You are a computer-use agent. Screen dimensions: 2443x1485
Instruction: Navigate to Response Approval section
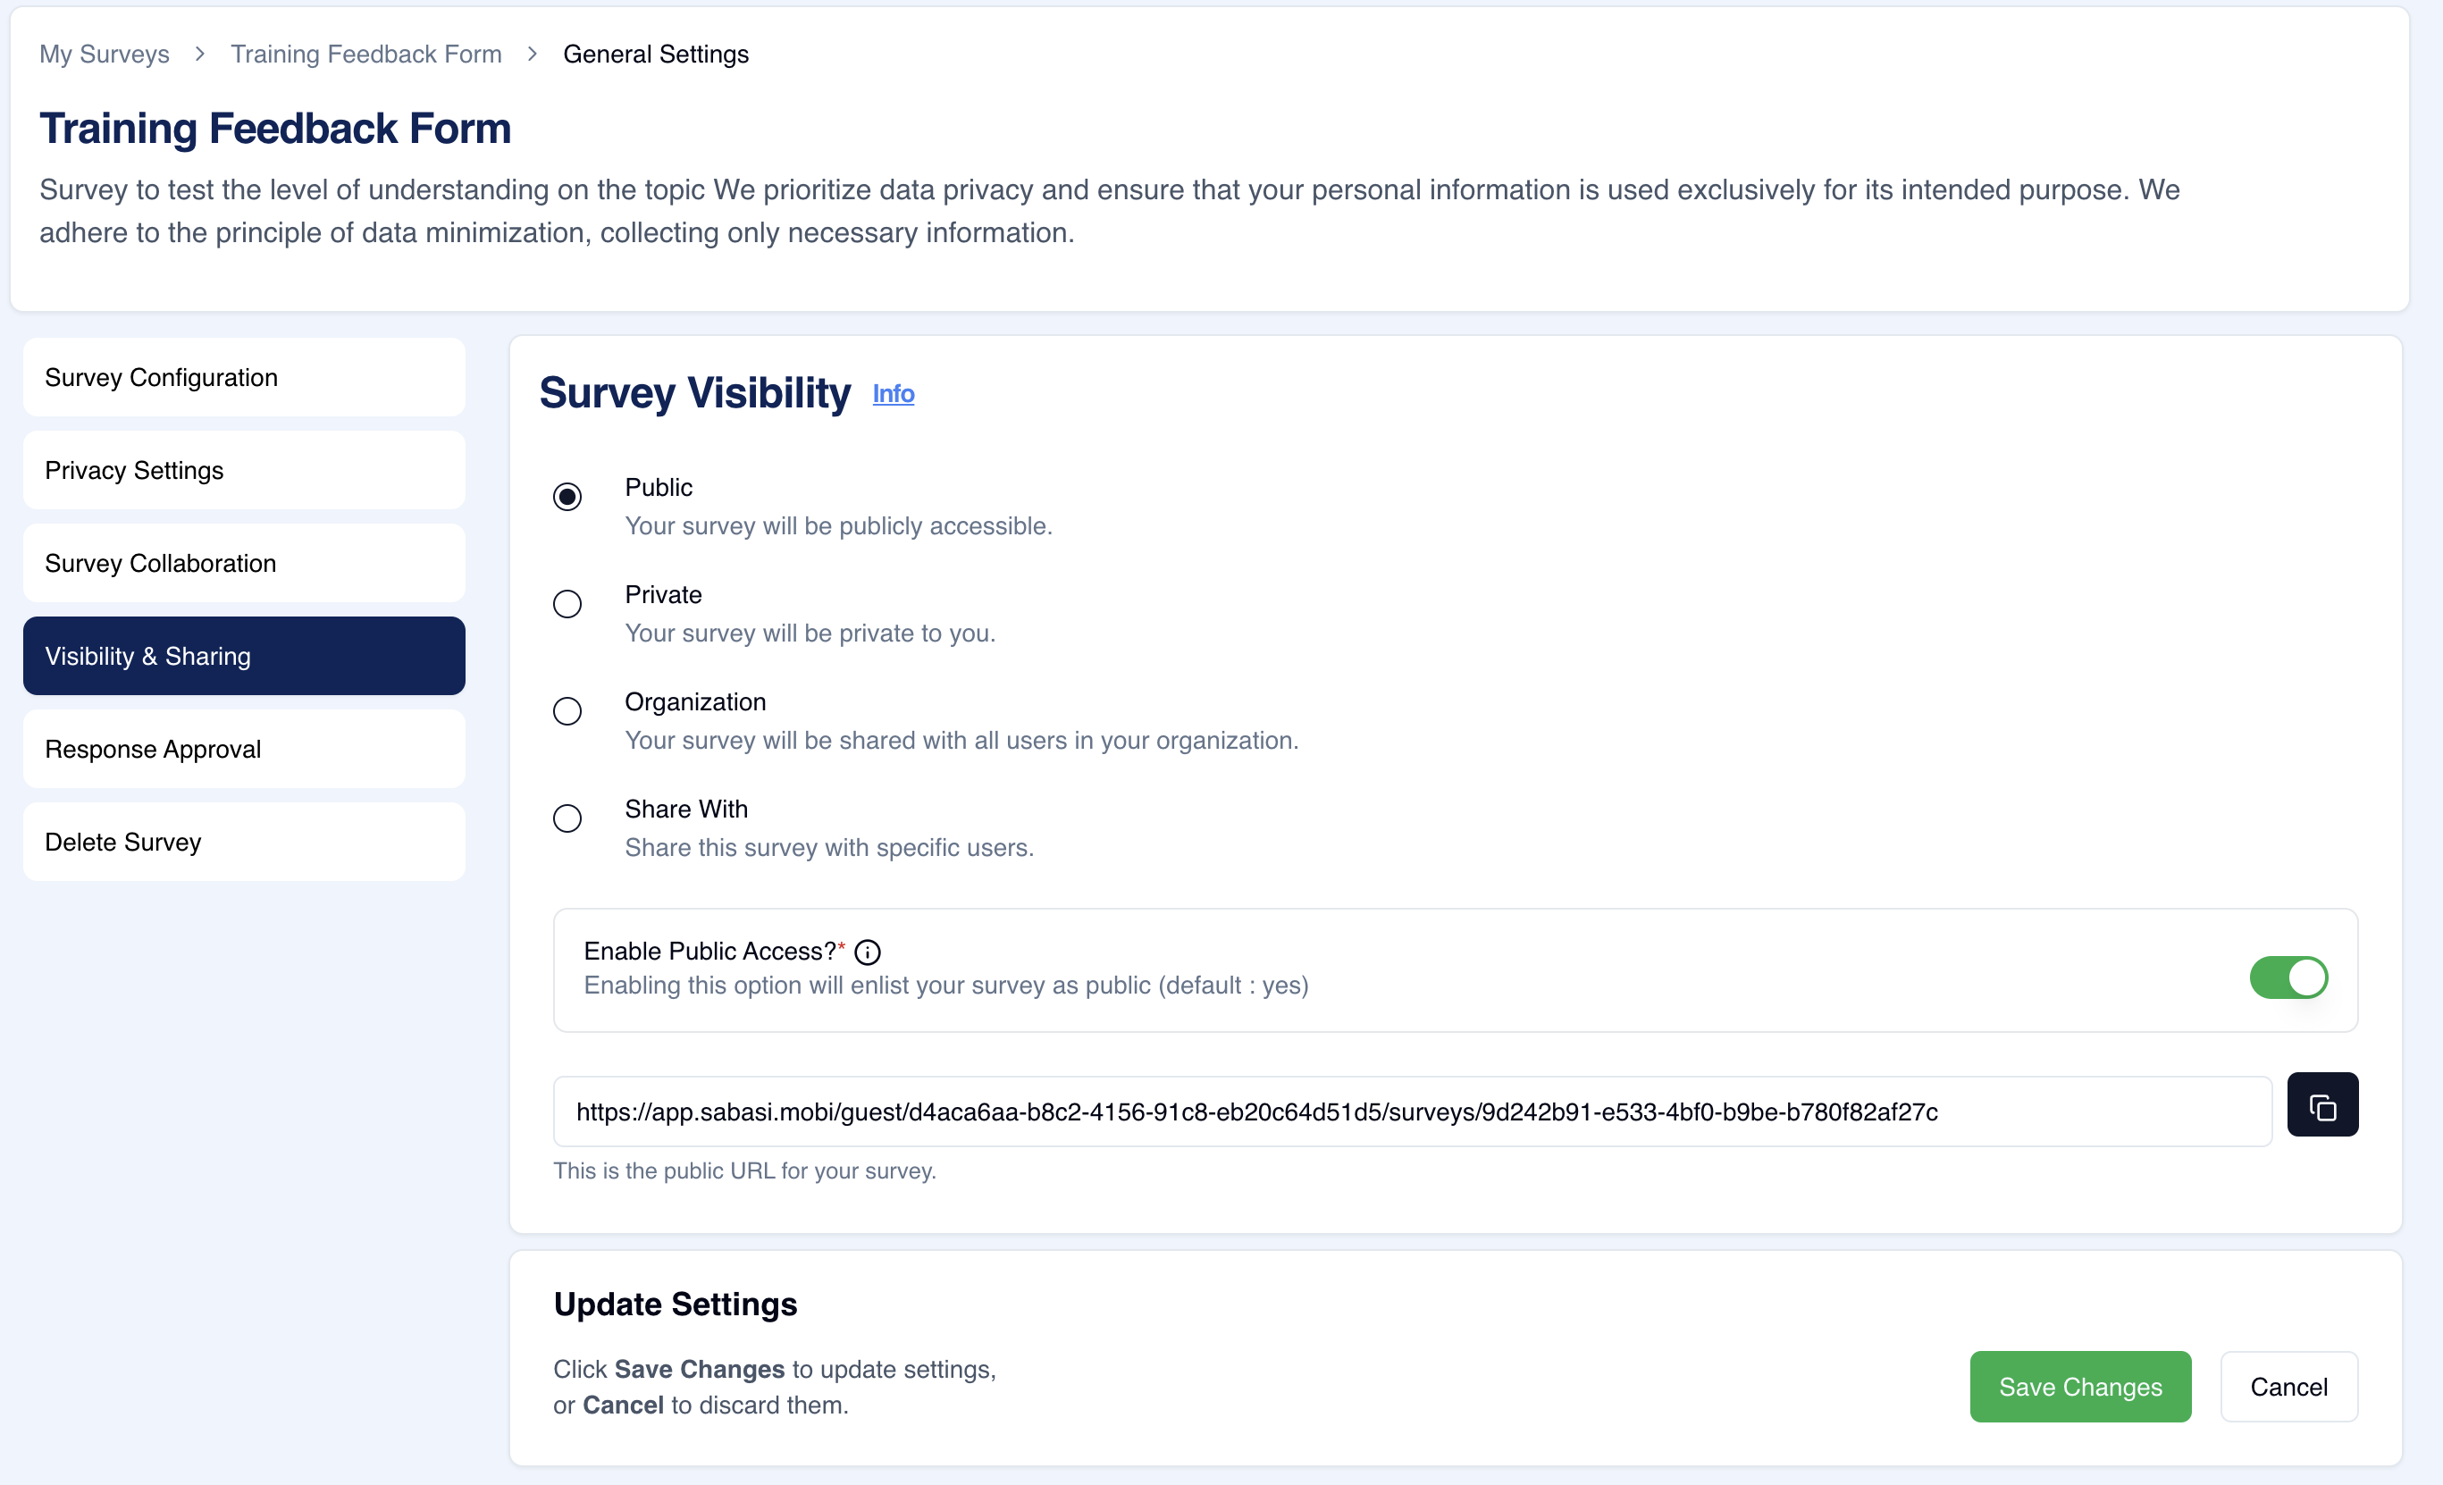pyautogui.click(x=244, y=749)
